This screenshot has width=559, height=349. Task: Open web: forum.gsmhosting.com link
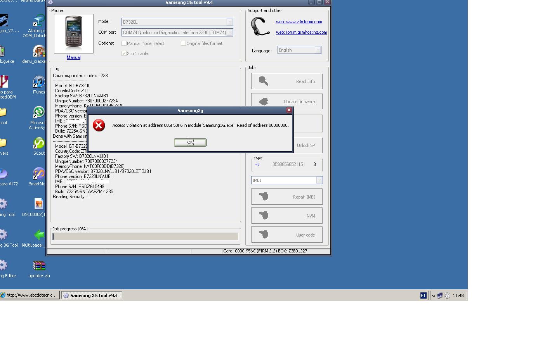coord(301,32)
